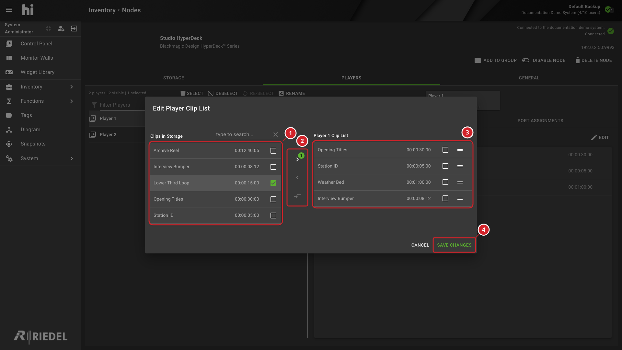Collapse sidebar with the shrink icon

(x=48, y=29)
